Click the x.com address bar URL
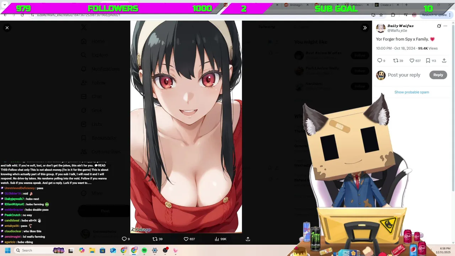The height and width of the screenshot is (256, 455). click(79, 15)
